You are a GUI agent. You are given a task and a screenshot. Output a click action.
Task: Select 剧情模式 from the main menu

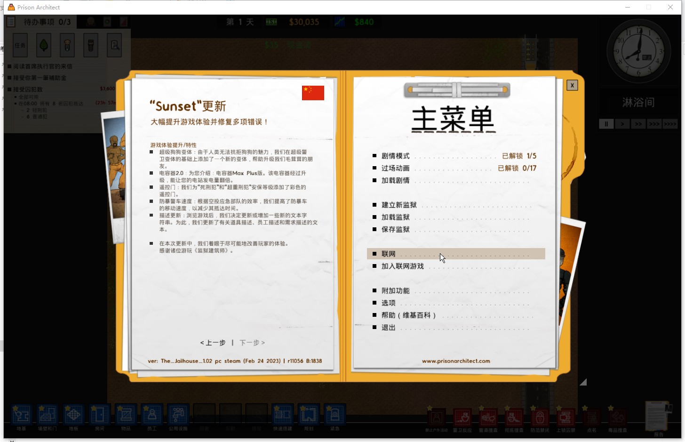pyautogui.click(x=395, y=156)
